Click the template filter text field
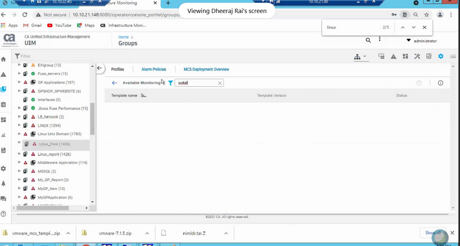This screenshot has height=246, width=460. click(196, 83)
